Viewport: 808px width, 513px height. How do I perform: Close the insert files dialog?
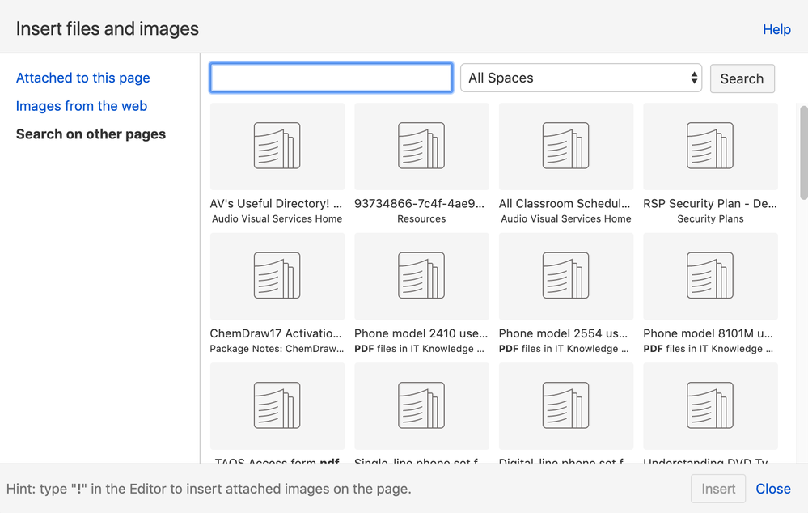click(773, 489)
